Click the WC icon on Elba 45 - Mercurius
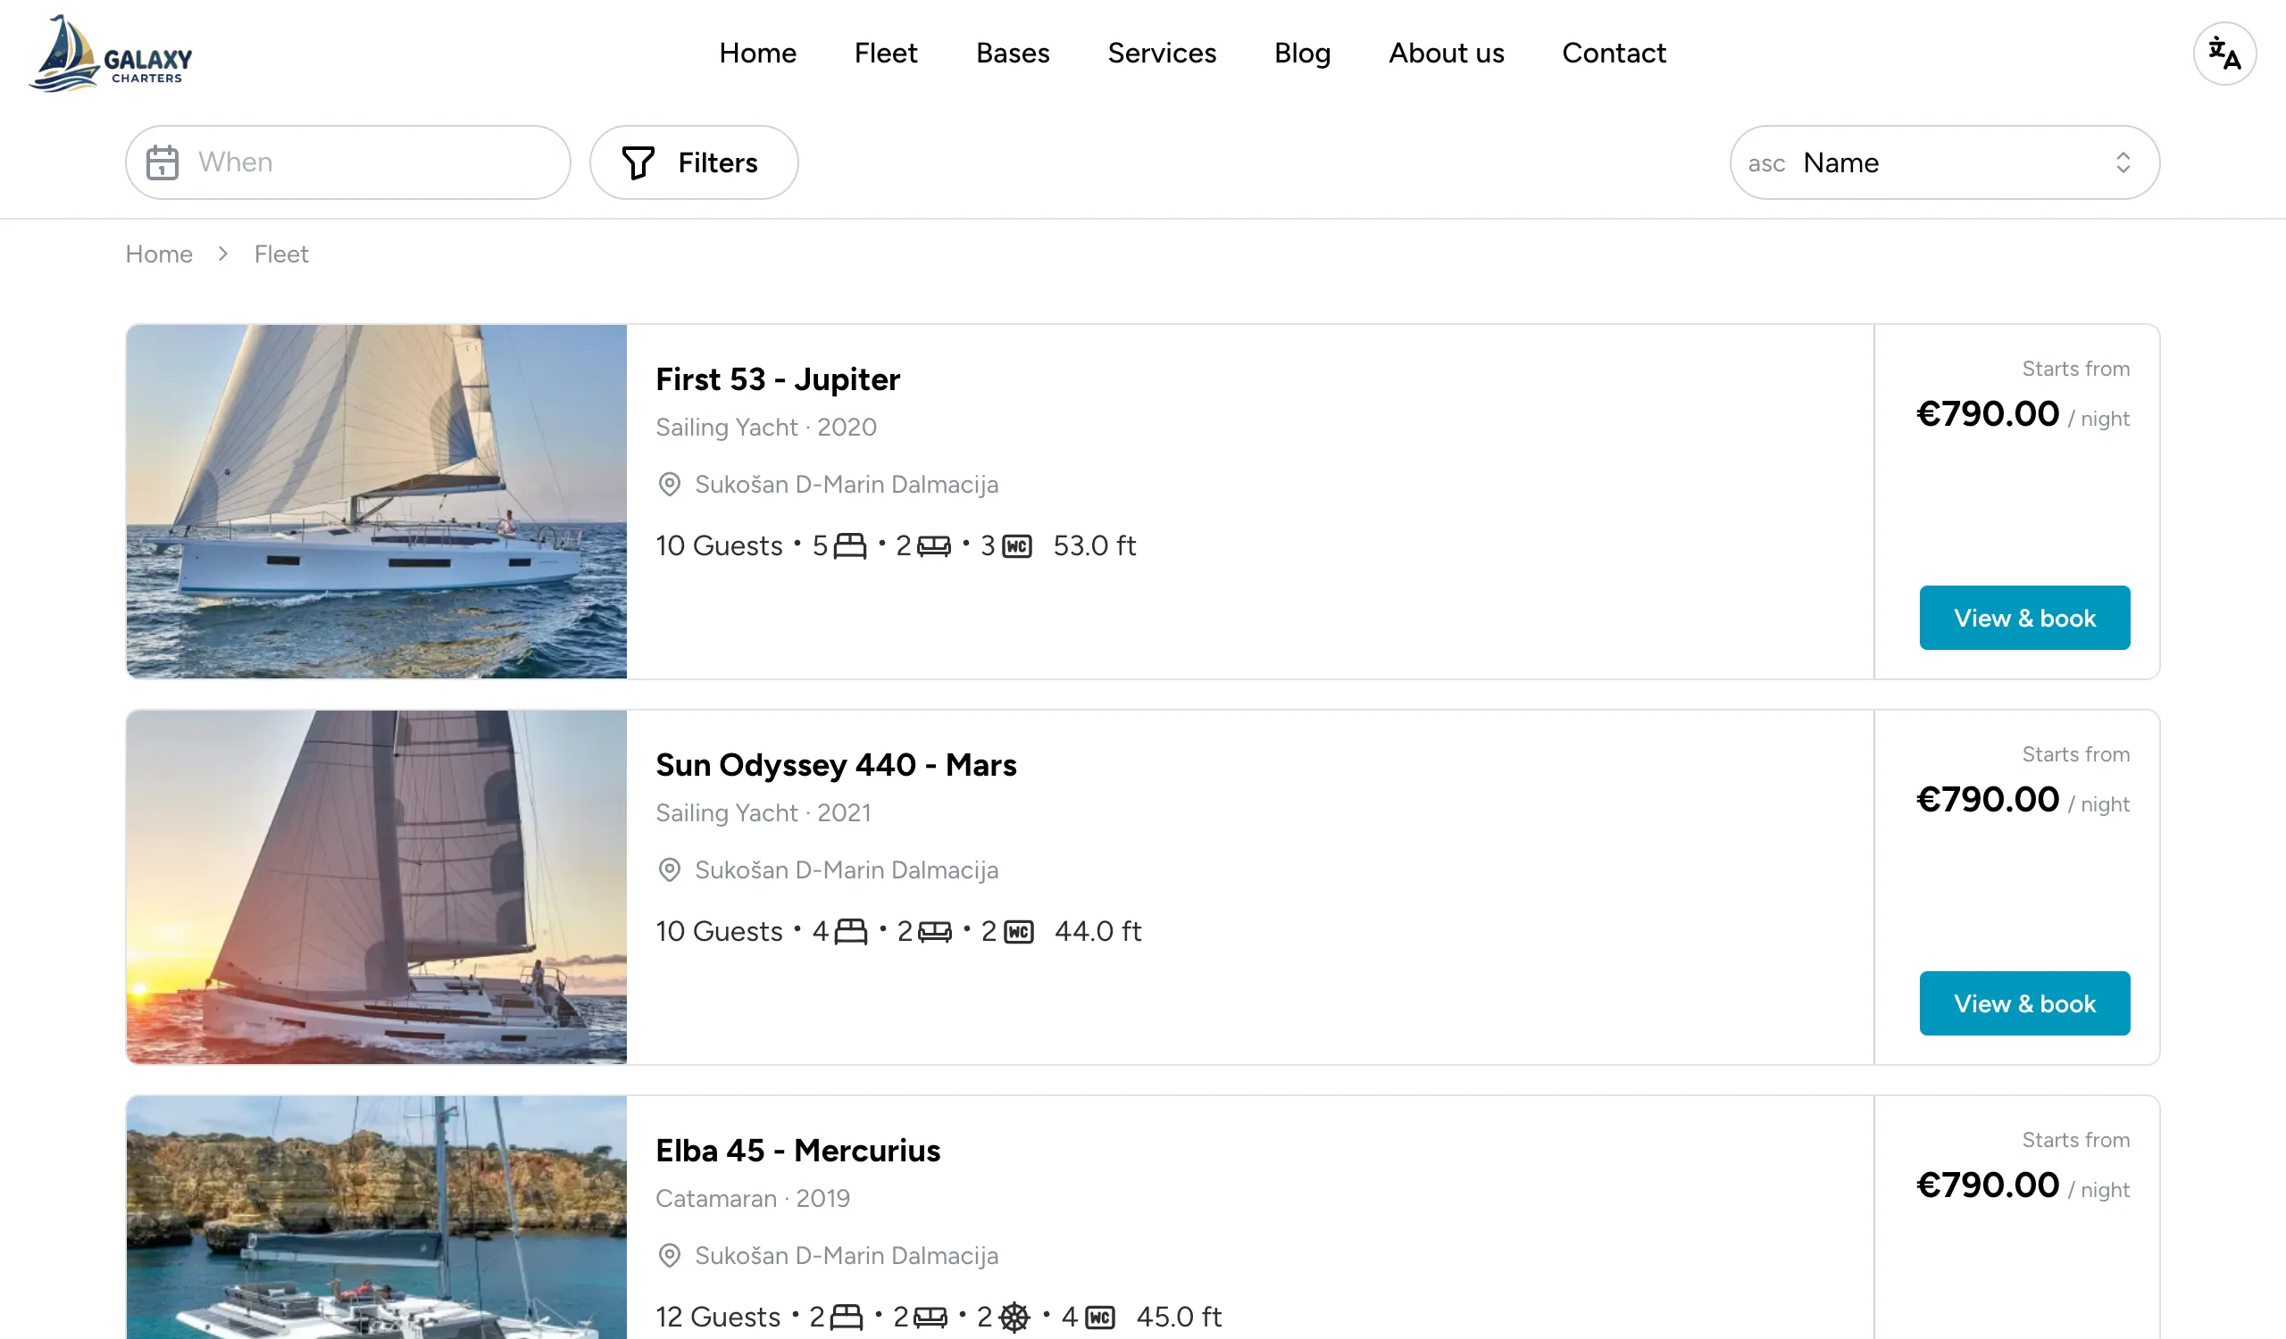The height and width of the screenshot is (1339, 2286). click(1099, 1317)
